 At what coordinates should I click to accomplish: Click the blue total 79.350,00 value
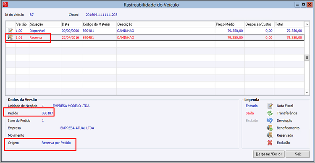click(294, 31)
